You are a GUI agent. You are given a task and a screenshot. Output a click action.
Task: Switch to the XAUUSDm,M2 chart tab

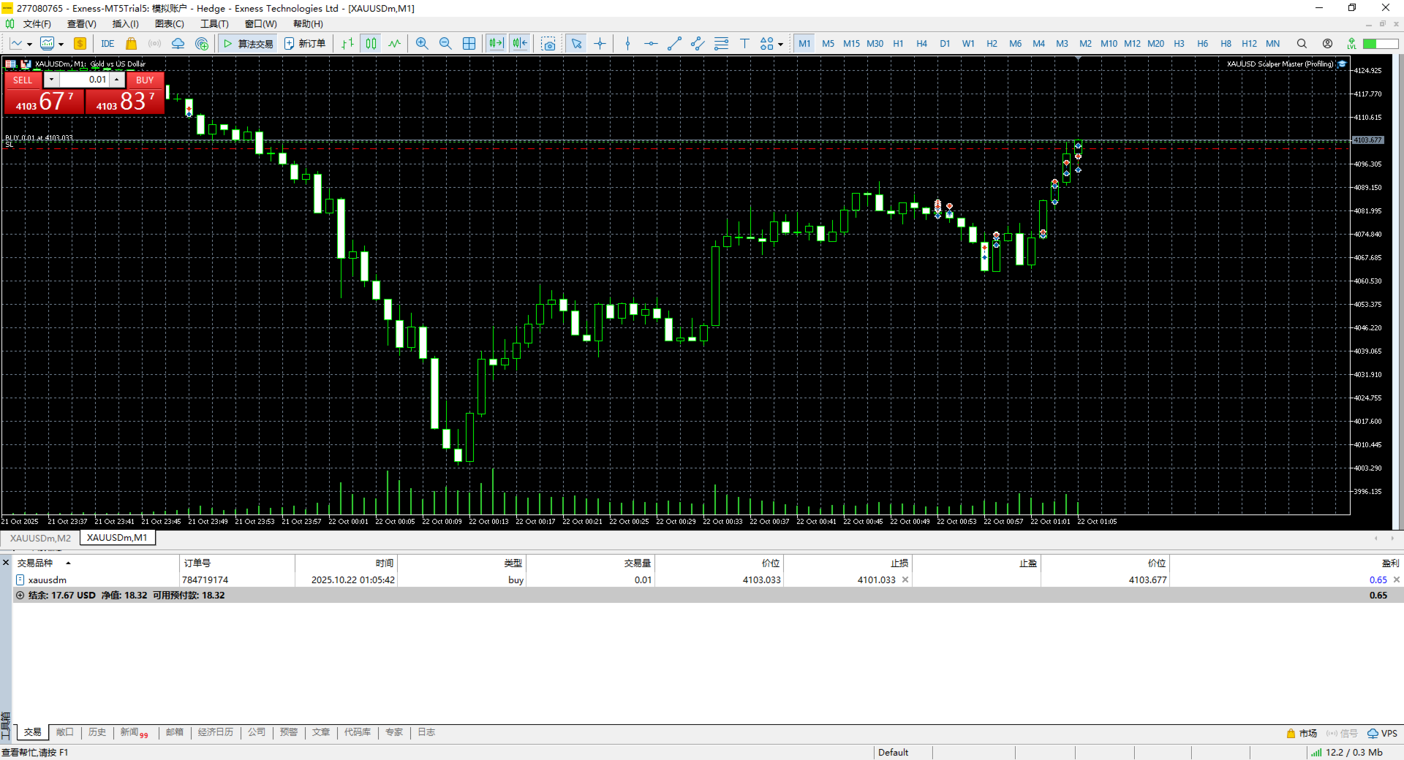(x=40, y=538)
